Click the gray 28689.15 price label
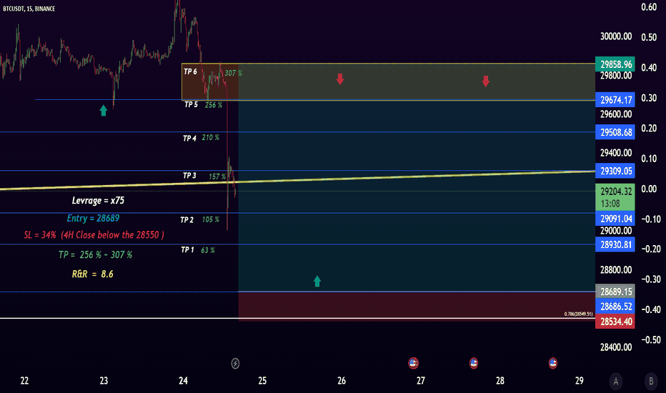The height and width of the screenshot is (393, 666). pos(615,292)
